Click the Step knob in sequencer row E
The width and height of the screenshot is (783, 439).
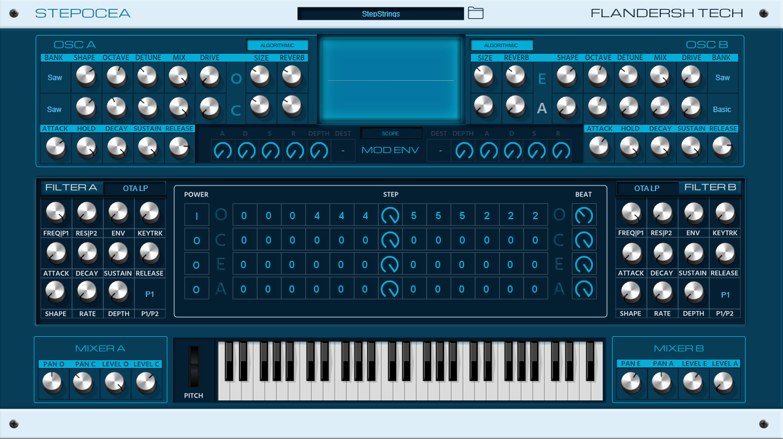click(390, 265)
